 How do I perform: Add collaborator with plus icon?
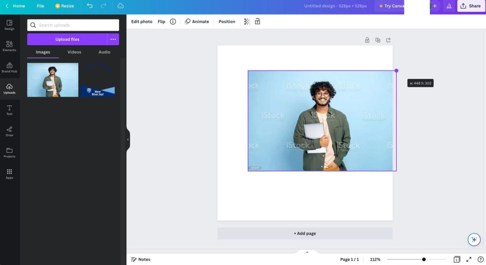435,6
